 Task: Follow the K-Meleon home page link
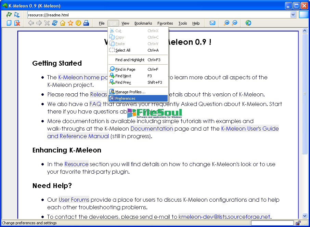83,77
